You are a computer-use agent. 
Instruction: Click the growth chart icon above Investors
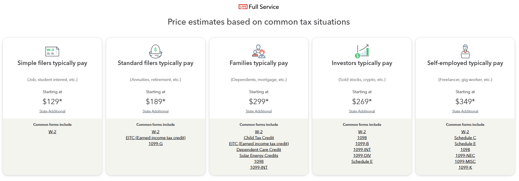[x=362, y=51]
